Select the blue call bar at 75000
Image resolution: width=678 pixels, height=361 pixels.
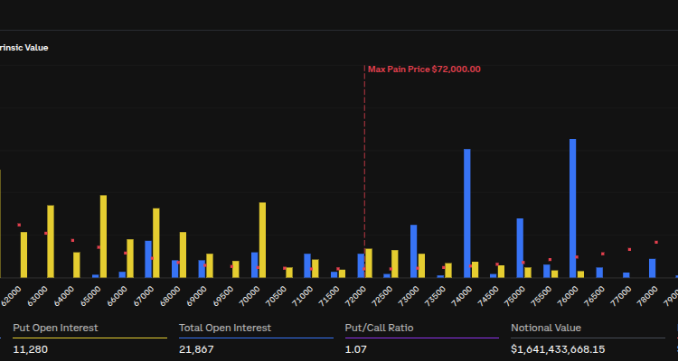click(x=520, y=247)
